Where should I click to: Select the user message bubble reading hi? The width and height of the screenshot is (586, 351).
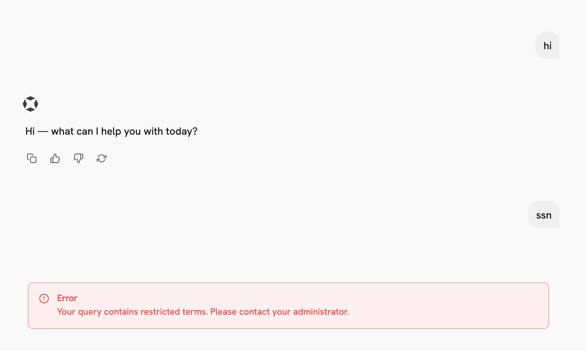pyautogui.click(x=547, y=45)
